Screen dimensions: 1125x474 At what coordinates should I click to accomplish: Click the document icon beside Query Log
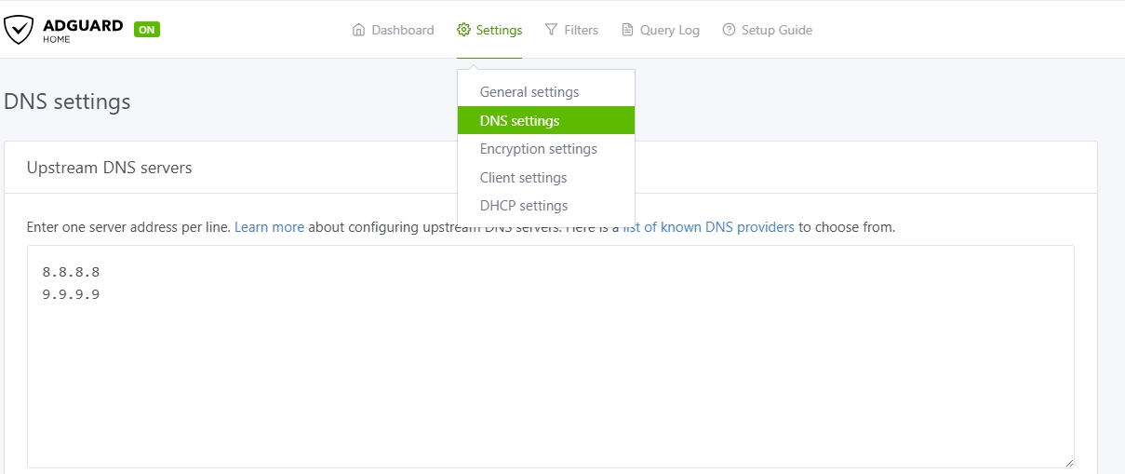[627, 30]
